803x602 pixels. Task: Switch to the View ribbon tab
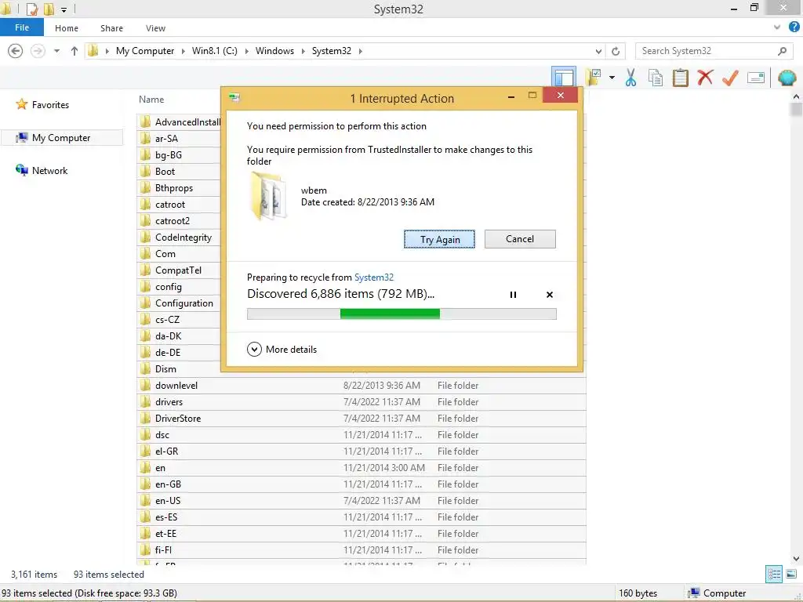155,28
